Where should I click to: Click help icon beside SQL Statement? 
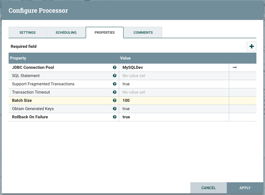tap(115, 76)
